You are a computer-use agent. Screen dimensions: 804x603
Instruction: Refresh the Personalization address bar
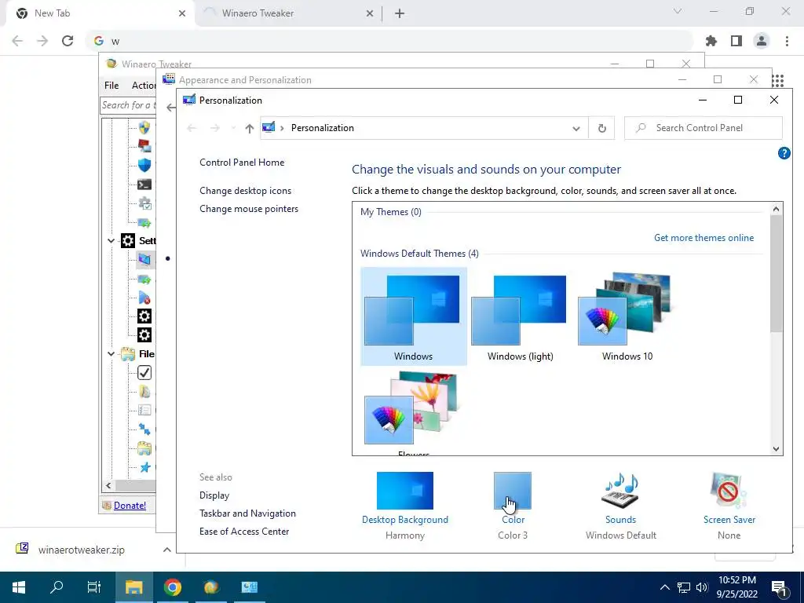tap(602, 128)
